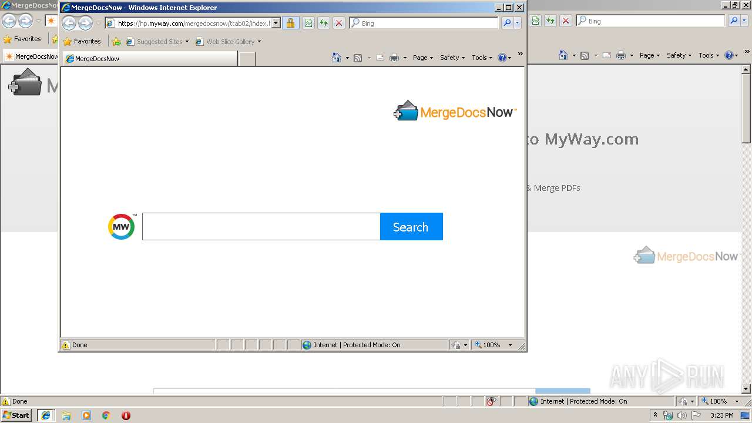Image resolution: width=752 pixels, height=423 pixels.
Task: Click the Help icon in front window
Action: point(502,57)
